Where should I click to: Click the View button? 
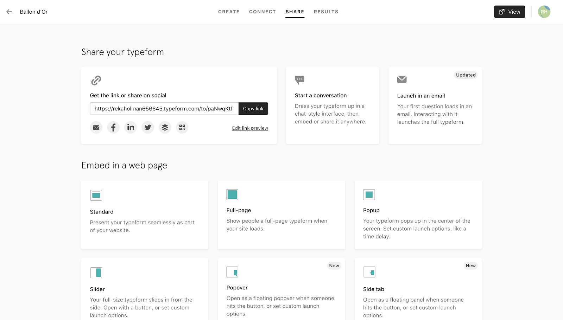(510, 12)
